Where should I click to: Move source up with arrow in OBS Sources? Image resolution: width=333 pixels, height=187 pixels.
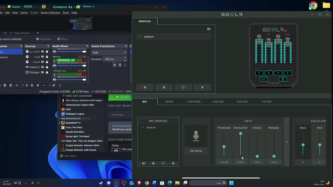pos(44,85)
